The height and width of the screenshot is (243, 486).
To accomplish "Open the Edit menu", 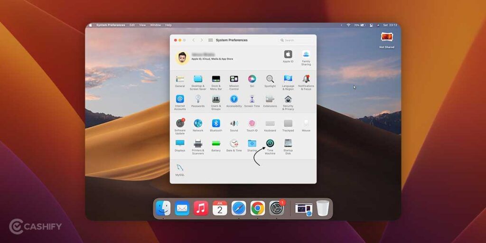I will pos(132,25).
